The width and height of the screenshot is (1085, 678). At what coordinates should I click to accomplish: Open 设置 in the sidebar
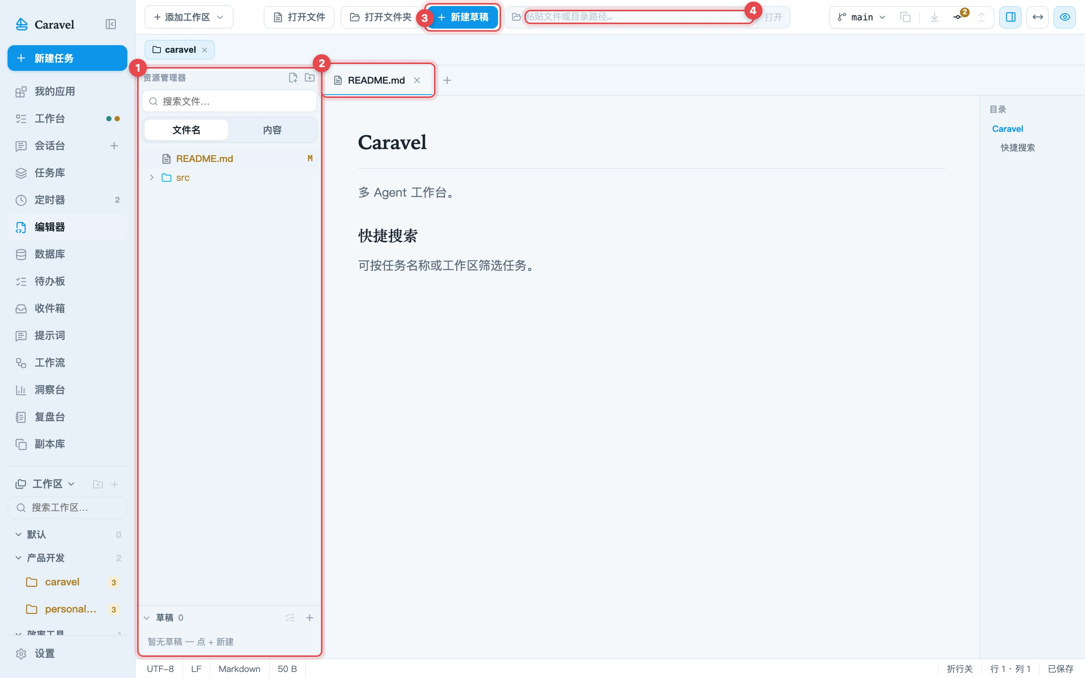pyautogui.click(x=67, y=654)
